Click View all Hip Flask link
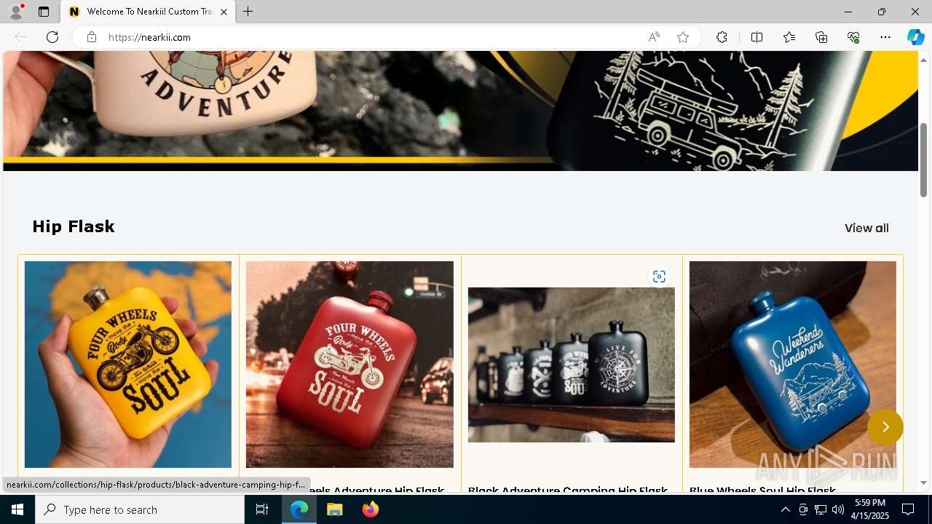 click(x=866, y=228)
